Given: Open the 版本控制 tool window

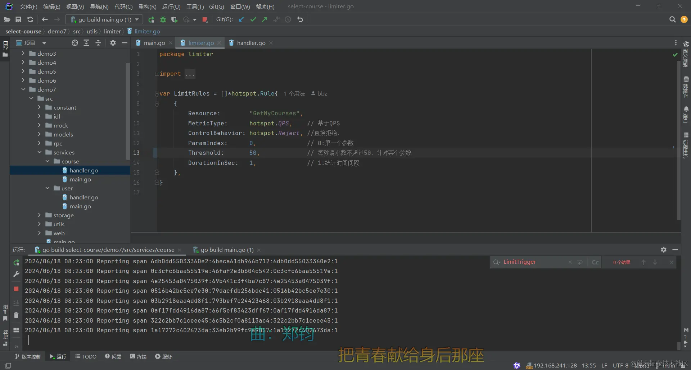Looking at the screenshot, I should click(28, 356).
